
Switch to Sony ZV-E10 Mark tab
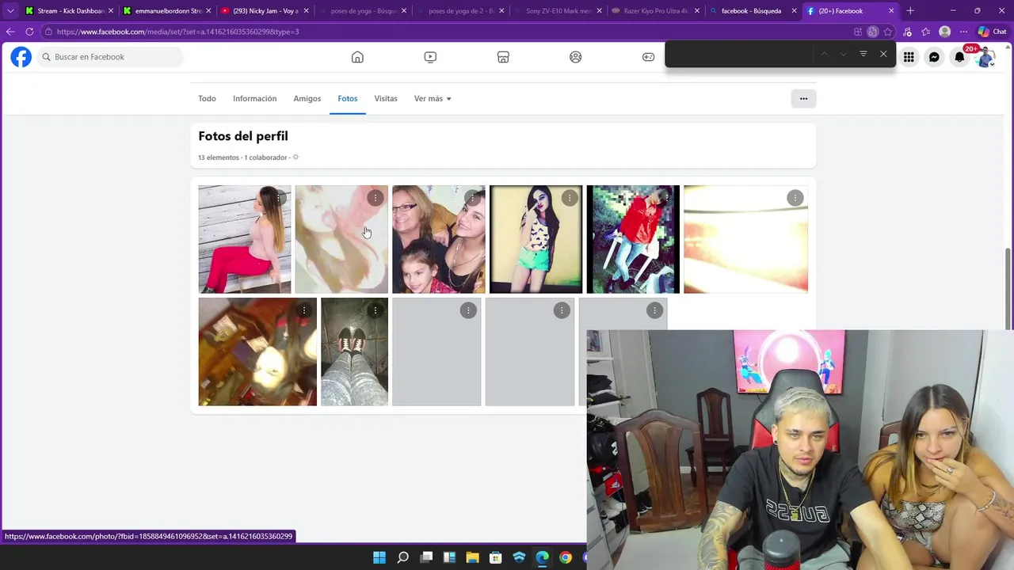point(557,11)
